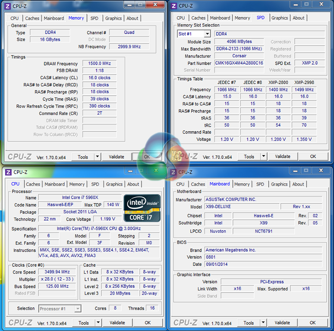Click OK in the processor info window
Viewport: 334px width, 331px height.
pyautogui.click(x=148, y=323)
